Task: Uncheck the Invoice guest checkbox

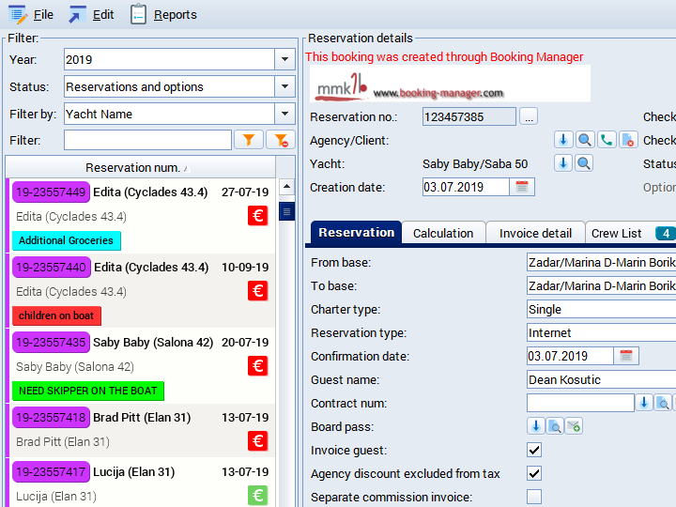Action: [x=534, y=450]
